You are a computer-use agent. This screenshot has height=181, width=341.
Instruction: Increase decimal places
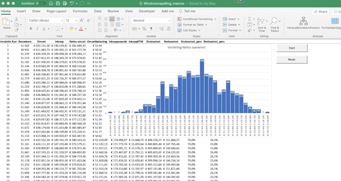point(161,29)
